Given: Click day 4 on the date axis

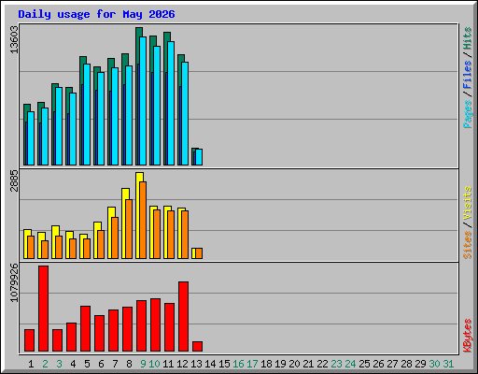Looking at the screenshot, I should [73, 364].
